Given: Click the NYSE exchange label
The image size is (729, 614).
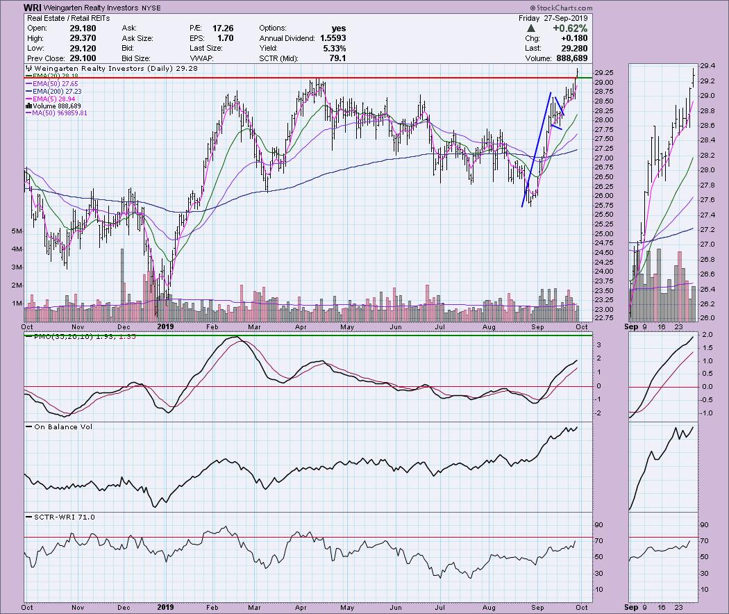Looking at the screenshot, I should [151, 8].
